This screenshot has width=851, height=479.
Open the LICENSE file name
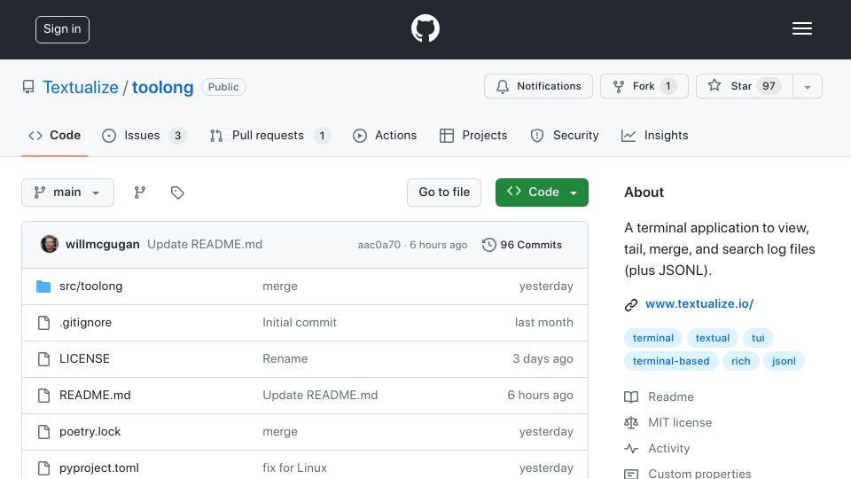coord(84,359)
